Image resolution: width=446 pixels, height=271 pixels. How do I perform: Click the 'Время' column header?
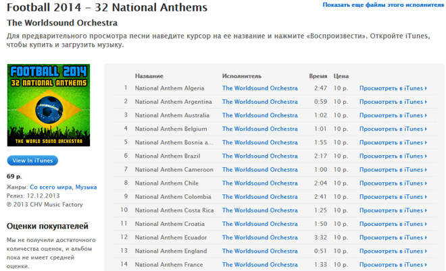pyautogui.click(x=318, y=76)
